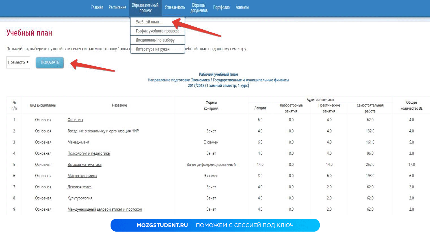
Task: Click the Учебный план page heading
Action: click(29, 33)
